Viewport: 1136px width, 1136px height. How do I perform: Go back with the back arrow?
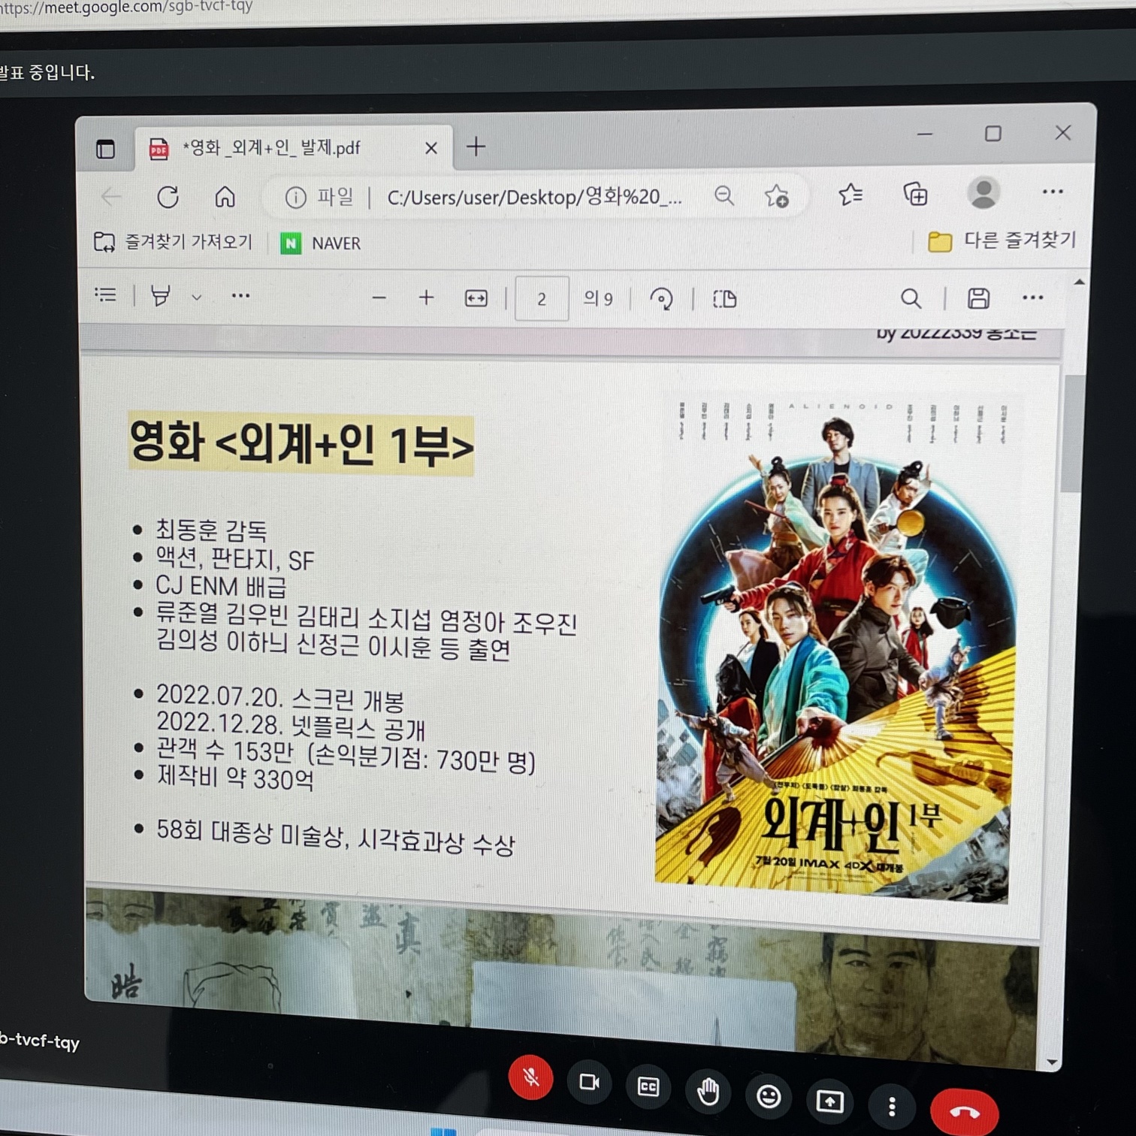pyautogui.click(x=111, y=197)
